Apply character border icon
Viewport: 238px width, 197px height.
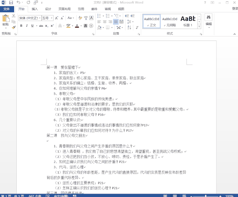tap(91, 18)
